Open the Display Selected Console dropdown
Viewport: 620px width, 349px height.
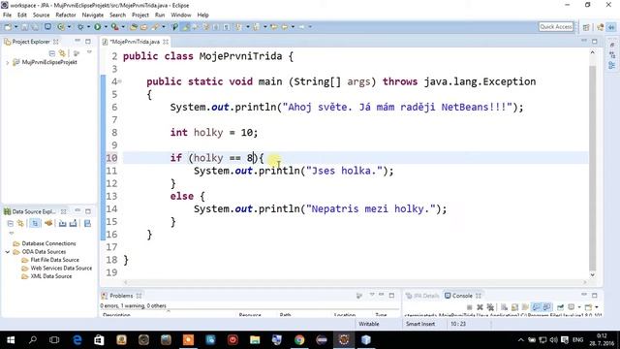coord(579,307)
